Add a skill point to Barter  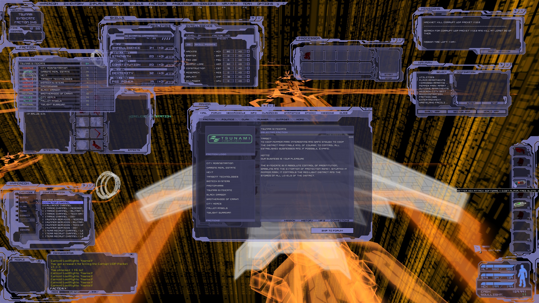(x=248, y=56)
